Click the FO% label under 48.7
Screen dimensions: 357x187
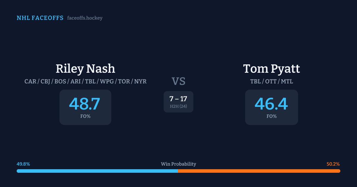(85, 116)
